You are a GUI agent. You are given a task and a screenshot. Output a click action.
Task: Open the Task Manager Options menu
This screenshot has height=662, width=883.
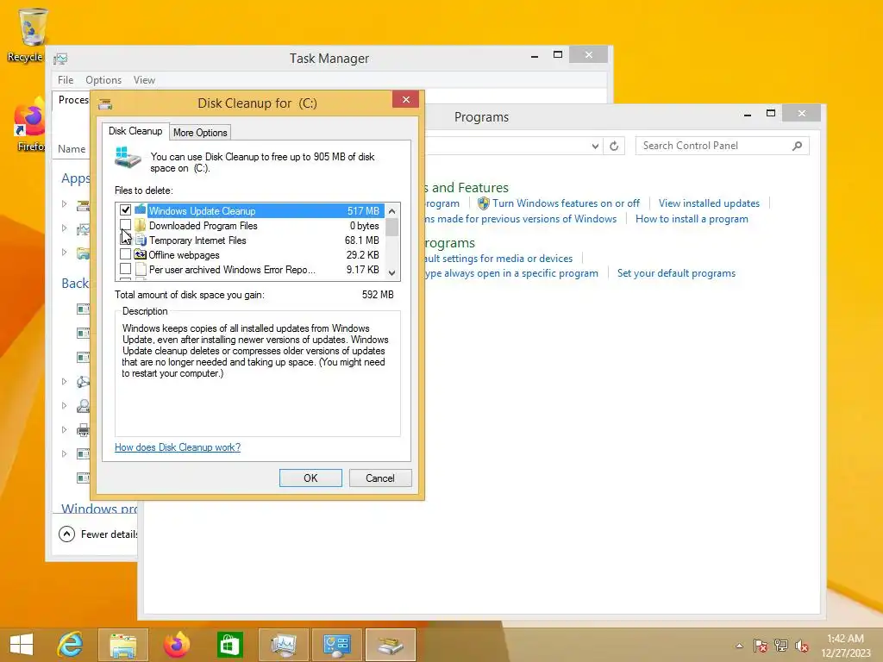(x=103, y=80)
